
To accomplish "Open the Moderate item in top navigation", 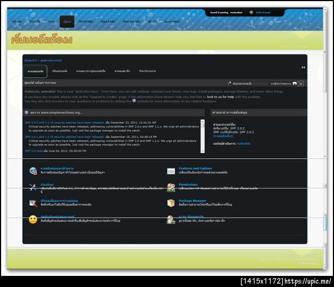I will pos(86,21).
